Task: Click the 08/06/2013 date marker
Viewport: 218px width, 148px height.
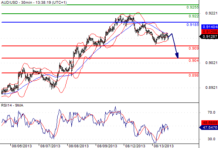Action: coord(22,146)
